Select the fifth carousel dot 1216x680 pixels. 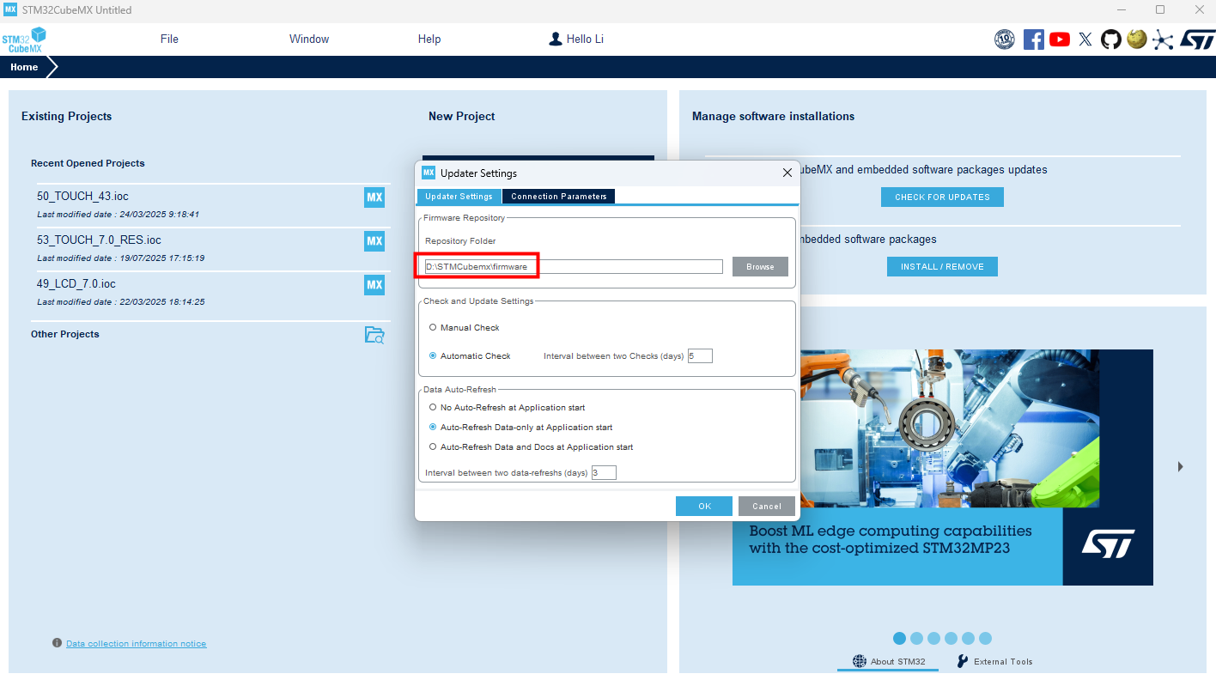click(x=968, y=638)
